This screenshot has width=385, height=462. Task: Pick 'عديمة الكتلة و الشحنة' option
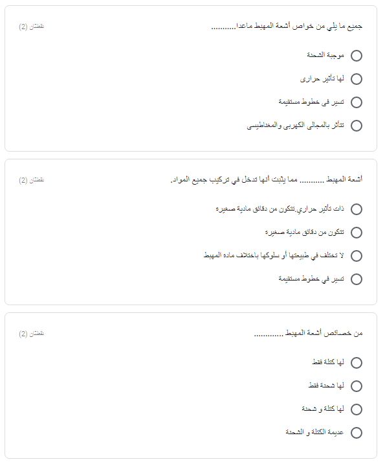coord(356,433)
